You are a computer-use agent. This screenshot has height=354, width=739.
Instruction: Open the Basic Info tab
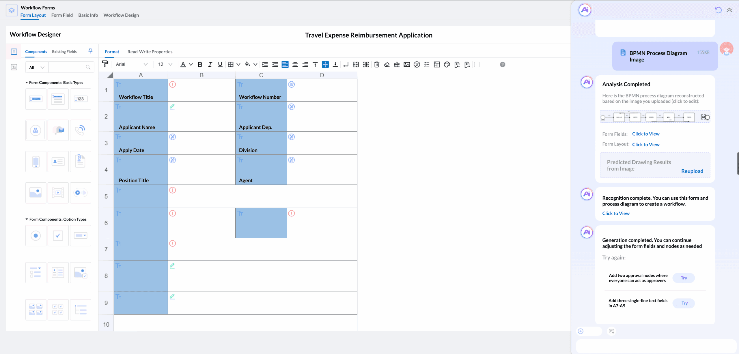tap(88, 15)
